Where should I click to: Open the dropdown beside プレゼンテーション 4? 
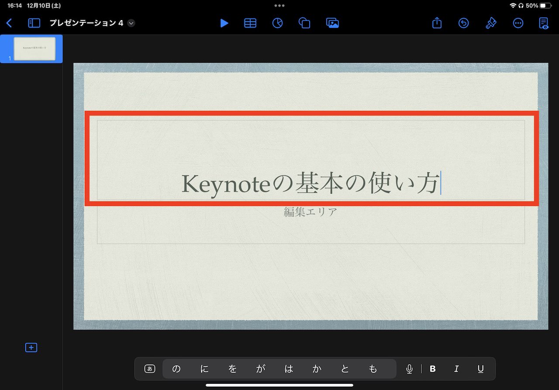point(131,23)
